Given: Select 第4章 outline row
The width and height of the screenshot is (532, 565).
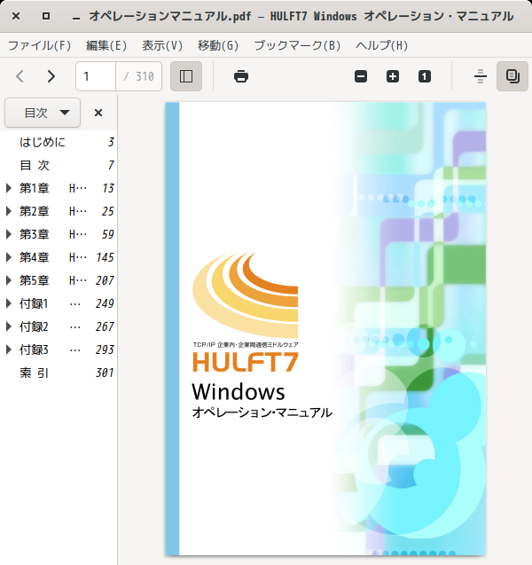Looking at the screenshot, I should tap(59, 257).
